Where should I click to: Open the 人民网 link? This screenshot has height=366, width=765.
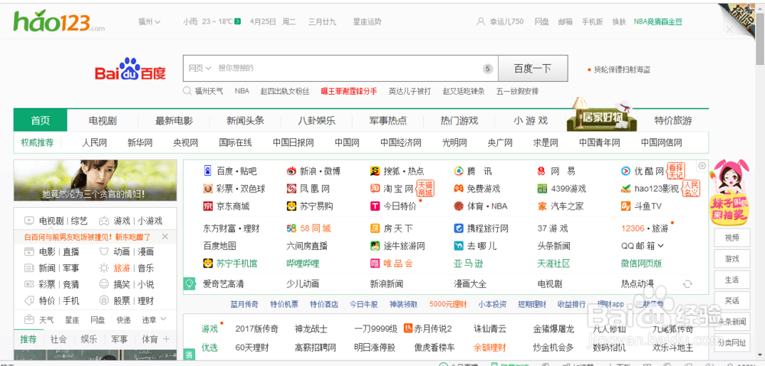pos(94,143)
